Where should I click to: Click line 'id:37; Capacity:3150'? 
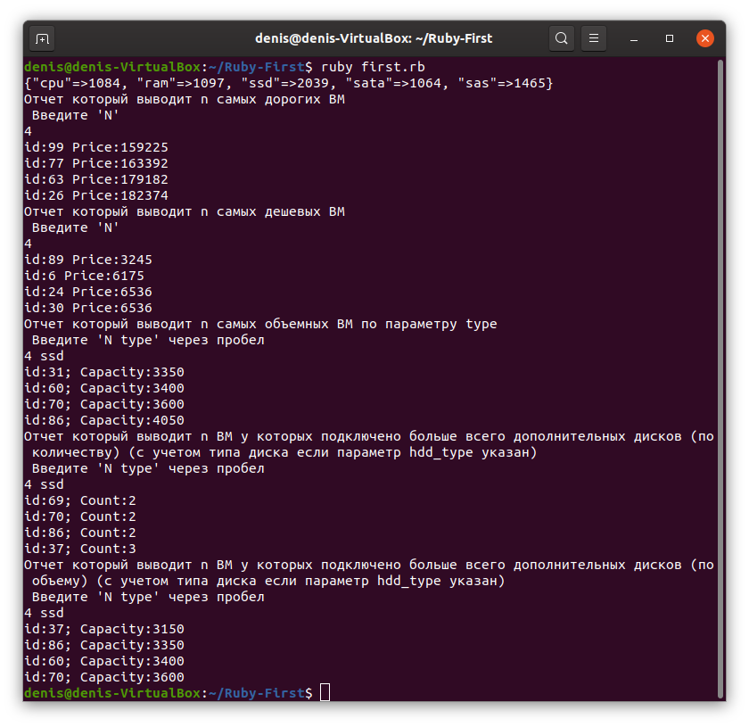pos(104,629)
